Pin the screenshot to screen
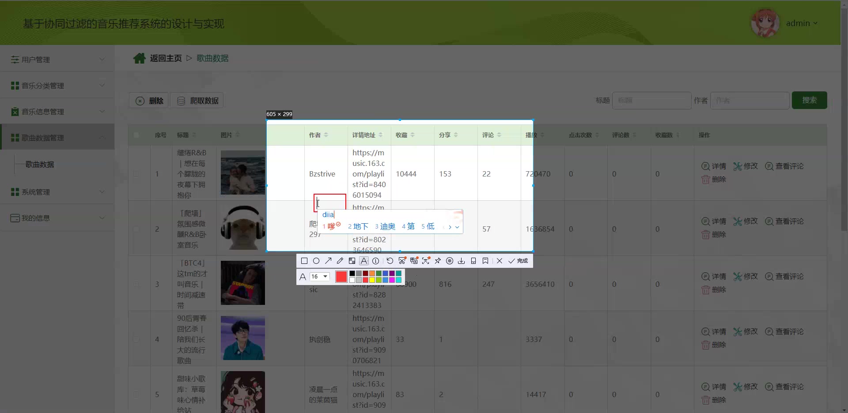This screenshot has height=413, width=848. click(438, 261)
